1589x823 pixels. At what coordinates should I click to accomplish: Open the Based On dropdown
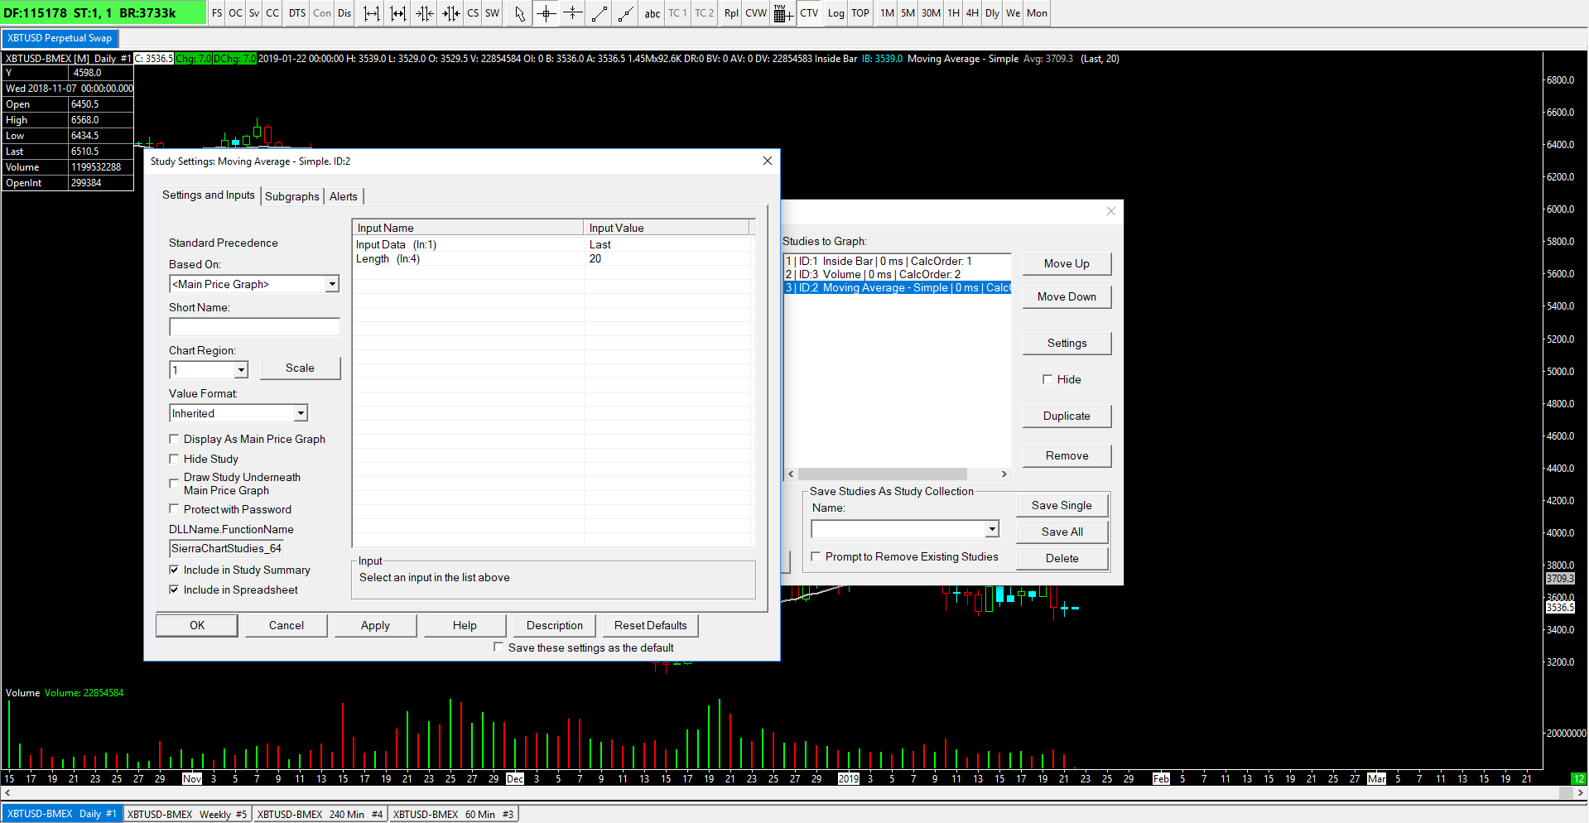332,284
